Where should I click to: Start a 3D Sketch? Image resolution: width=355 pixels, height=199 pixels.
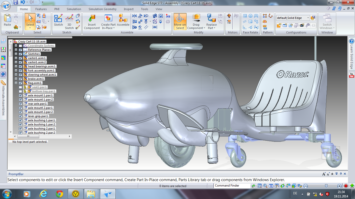point(69,22)
